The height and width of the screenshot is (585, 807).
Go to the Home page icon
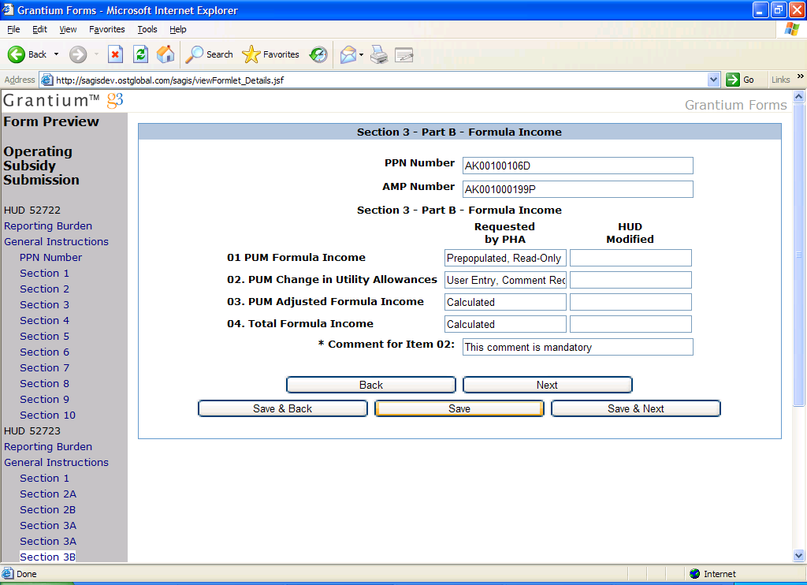(x=165, y=54)
